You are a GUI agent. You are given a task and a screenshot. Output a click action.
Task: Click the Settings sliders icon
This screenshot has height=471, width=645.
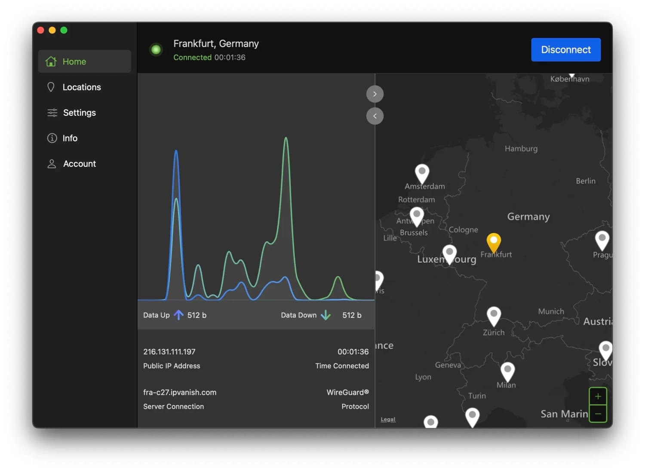(51, 112)
